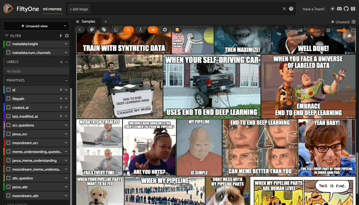
Task: Check the moondream_ocr checkbox
Action: (8, 143)
